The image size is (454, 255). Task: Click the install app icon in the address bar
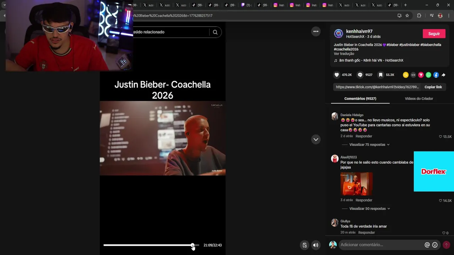pos(399,16)
